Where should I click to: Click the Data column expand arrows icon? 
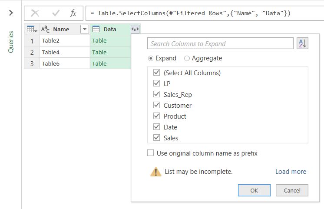135,29
